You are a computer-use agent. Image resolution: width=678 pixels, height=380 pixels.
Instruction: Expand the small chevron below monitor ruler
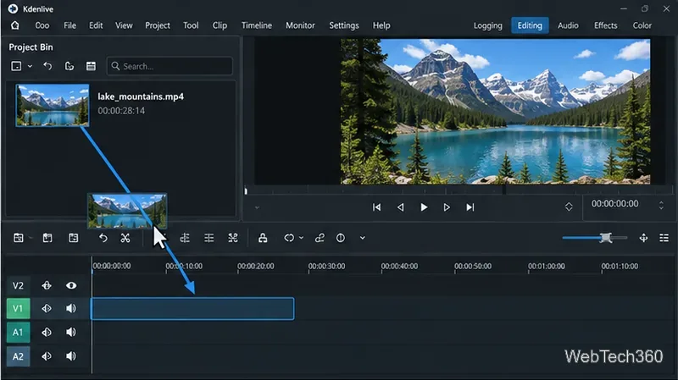pos(258,207)
